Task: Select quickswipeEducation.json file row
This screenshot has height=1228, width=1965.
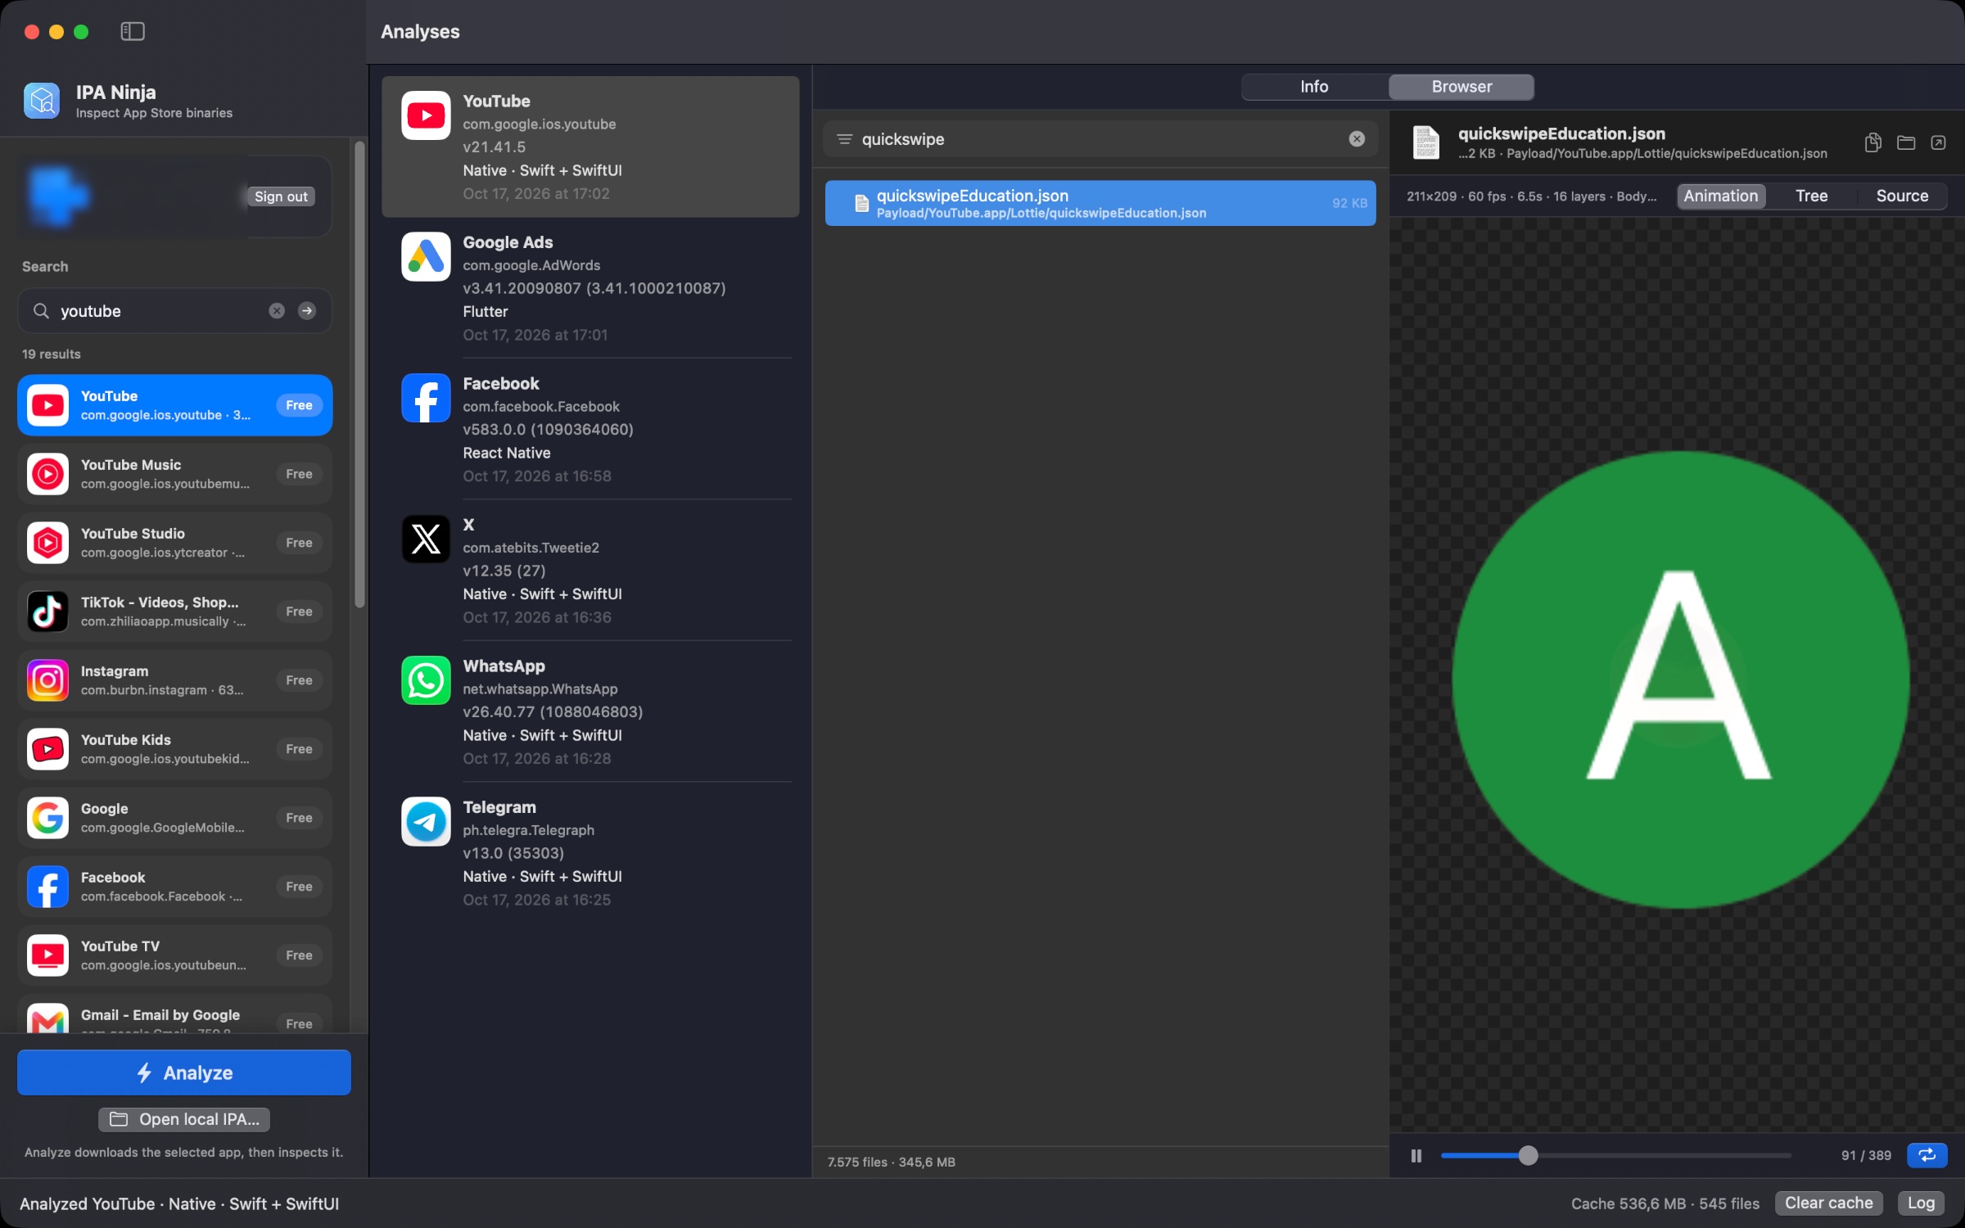Action: point(1100,203)
